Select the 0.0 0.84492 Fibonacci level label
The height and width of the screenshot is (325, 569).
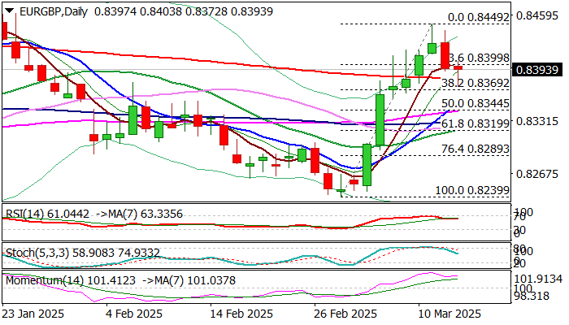[x=479, y=17]
